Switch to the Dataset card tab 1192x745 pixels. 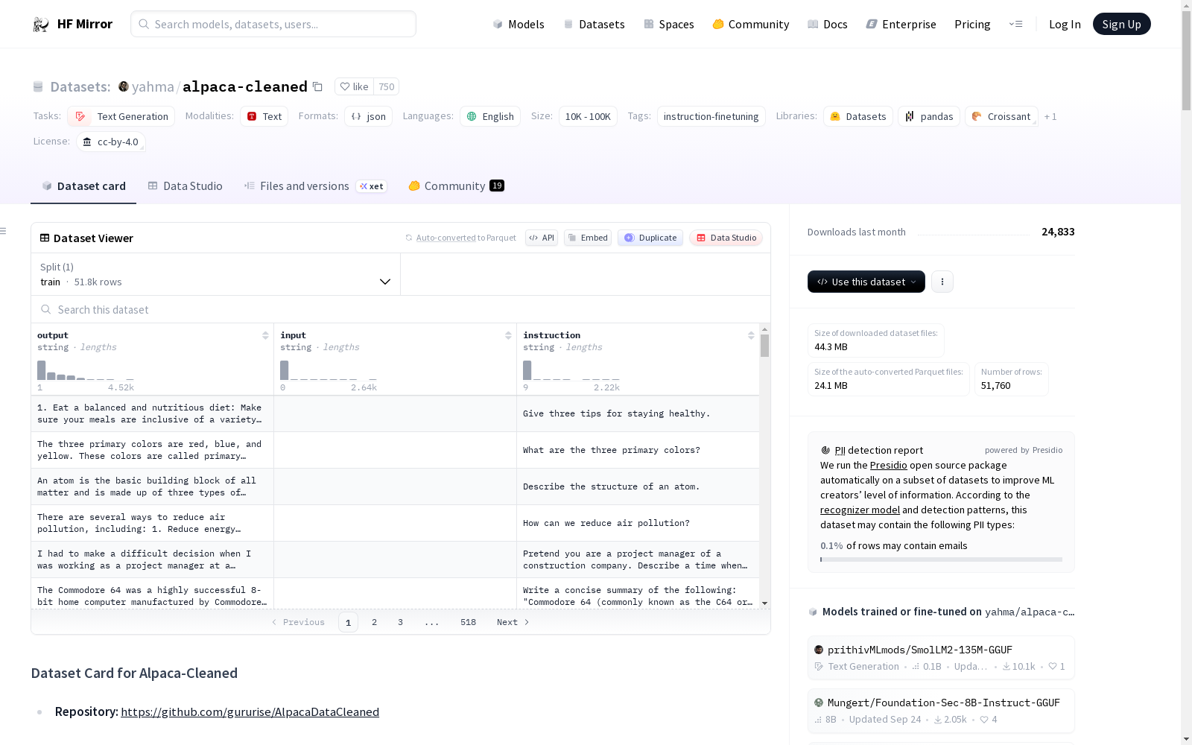pyautogui.click(x=83, y=186)
